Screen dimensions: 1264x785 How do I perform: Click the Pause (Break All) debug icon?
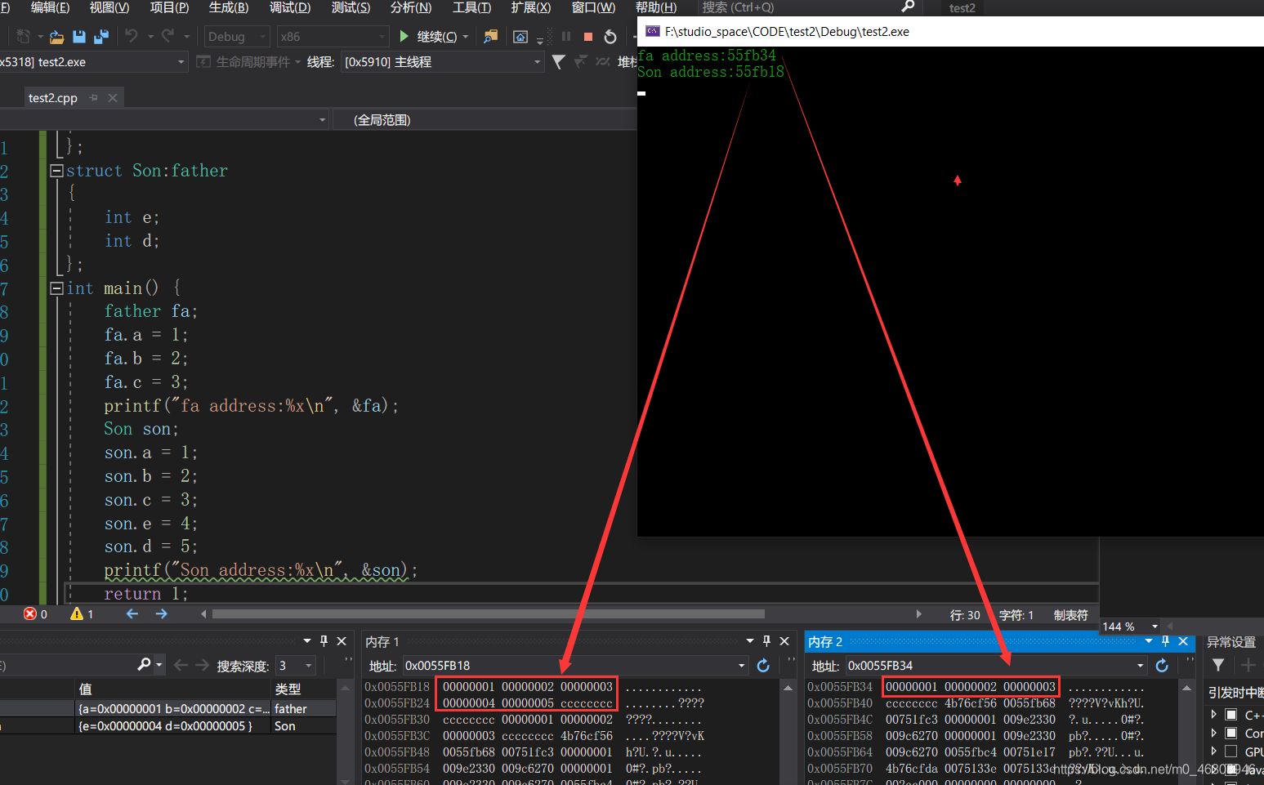(566, 36)
